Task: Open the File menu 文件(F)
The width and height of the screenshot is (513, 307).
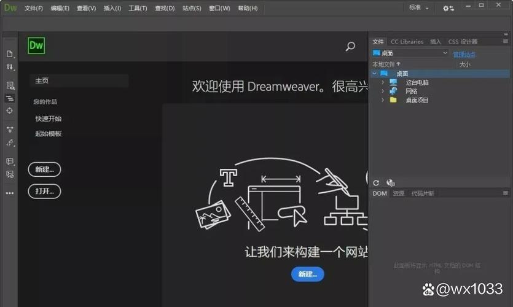Action: 33,8
